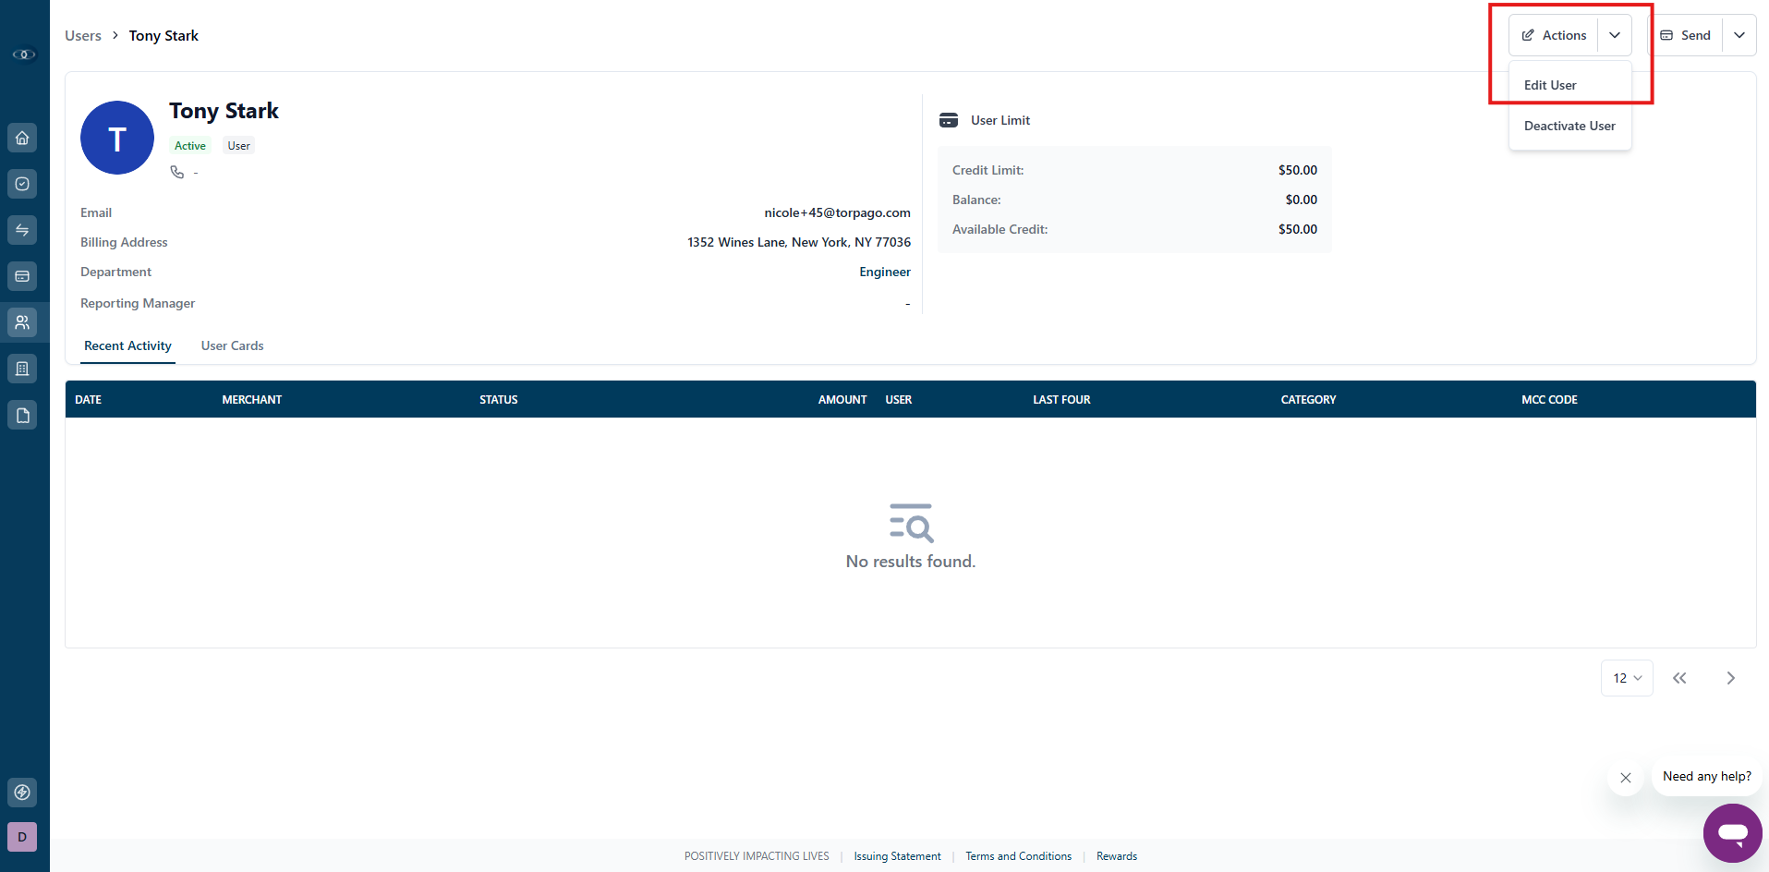This screenshot has width=1769, height=872.
Task: Go to next page chevron button
Action: tap(1730, 678)
